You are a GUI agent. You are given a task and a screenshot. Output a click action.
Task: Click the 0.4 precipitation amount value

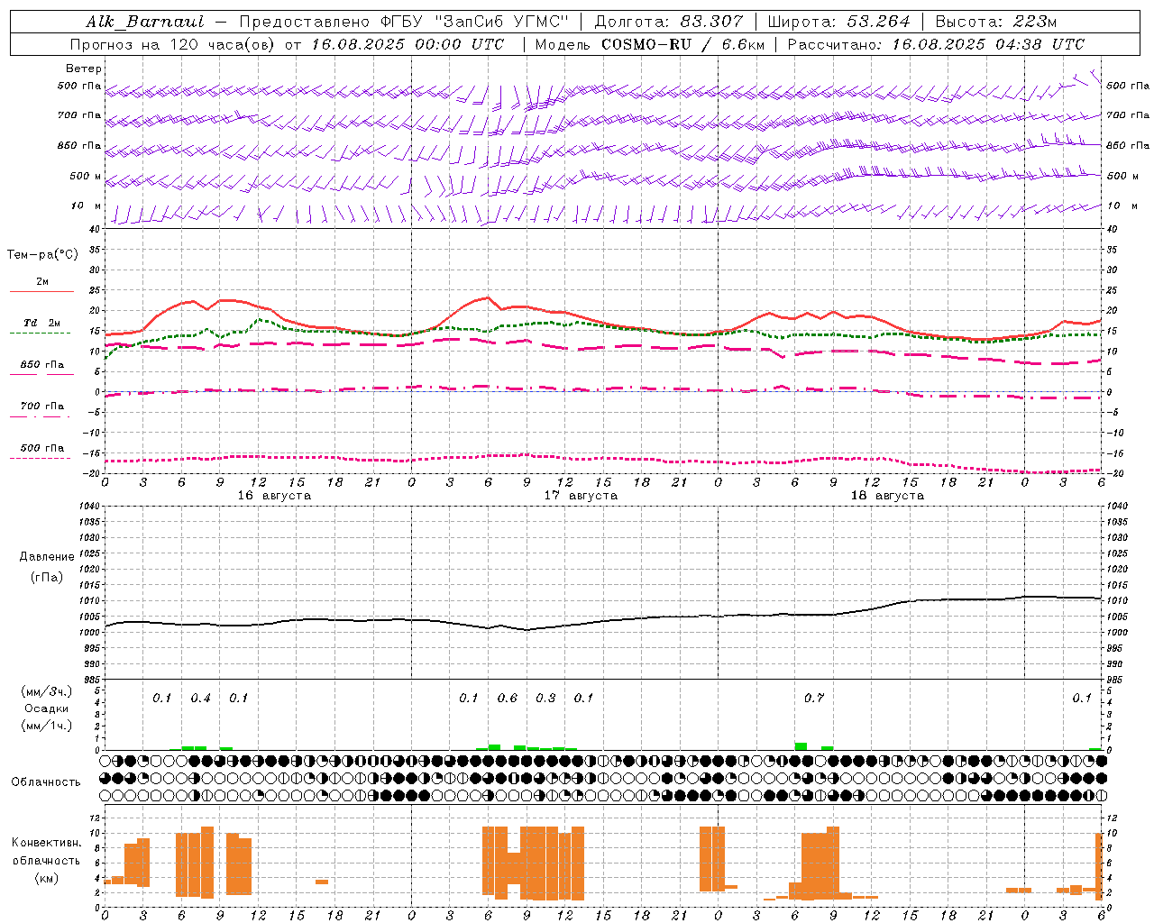(x=200, y=699)
